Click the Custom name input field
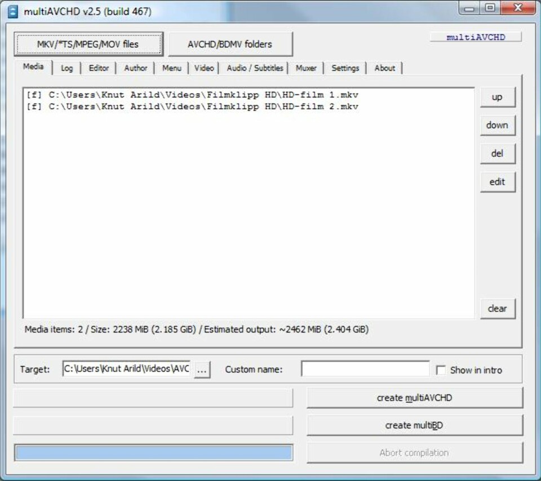 [x=365, y=369]
